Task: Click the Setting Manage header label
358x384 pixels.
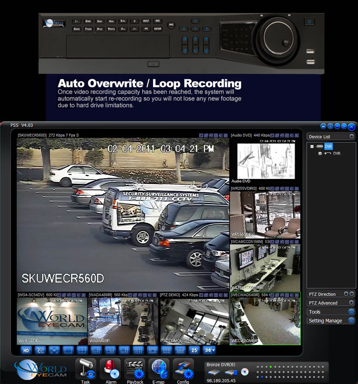Action: point(325,320)
